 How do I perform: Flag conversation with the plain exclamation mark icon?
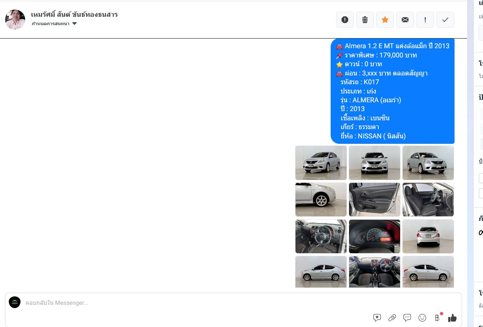425,20
